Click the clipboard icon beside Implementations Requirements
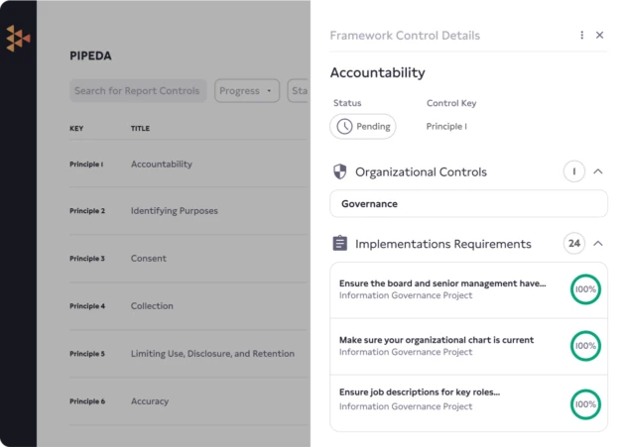 point(340,243)
